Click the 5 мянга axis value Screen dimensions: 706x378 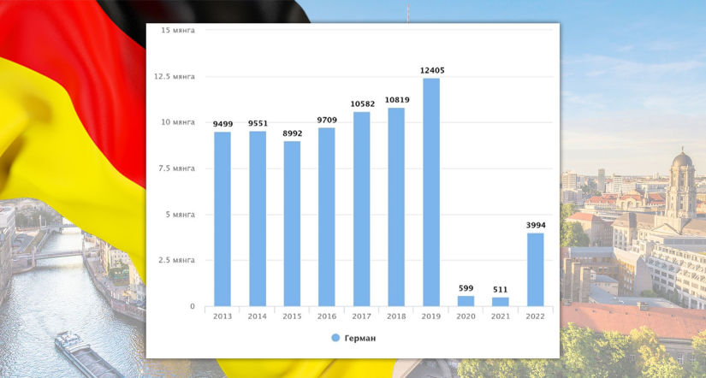180,215
